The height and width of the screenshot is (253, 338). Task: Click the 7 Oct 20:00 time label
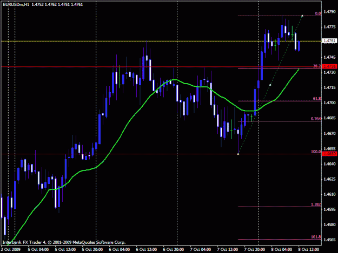(255, 249)
